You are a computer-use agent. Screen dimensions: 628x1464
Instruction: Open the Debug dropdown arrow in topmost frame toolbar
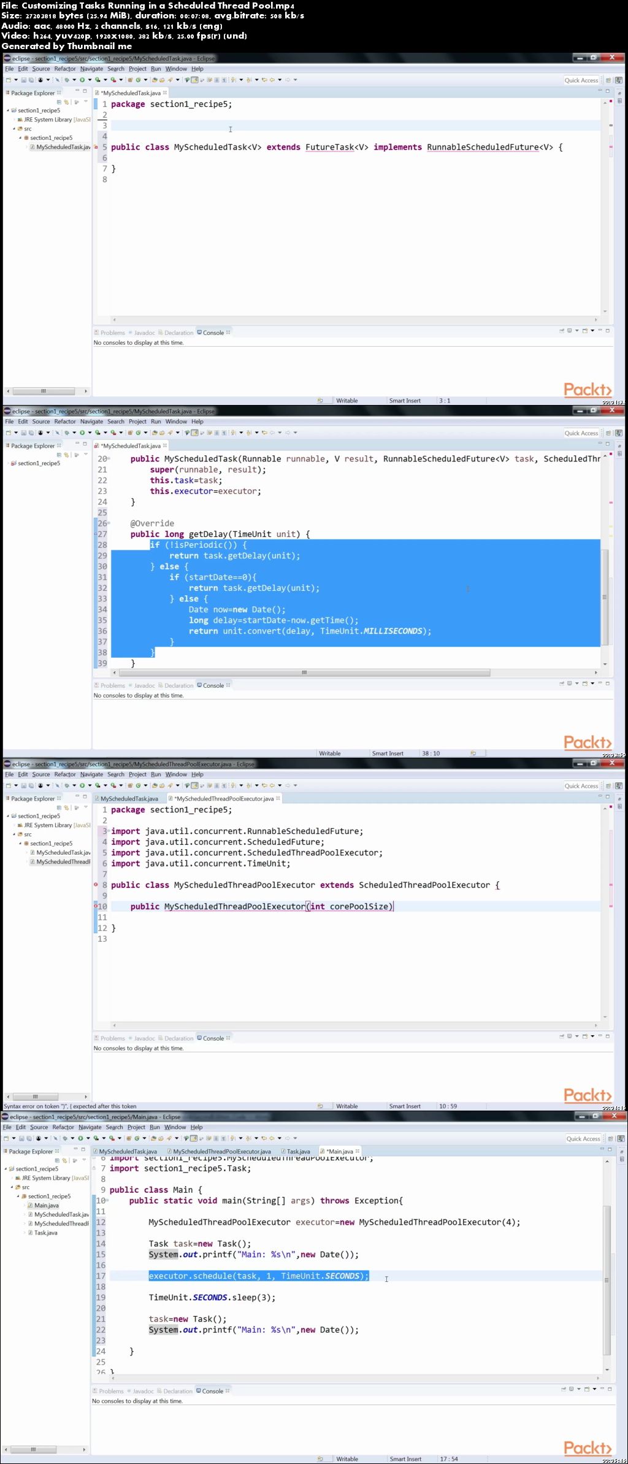pyautogui.click(x=74, y=80)
